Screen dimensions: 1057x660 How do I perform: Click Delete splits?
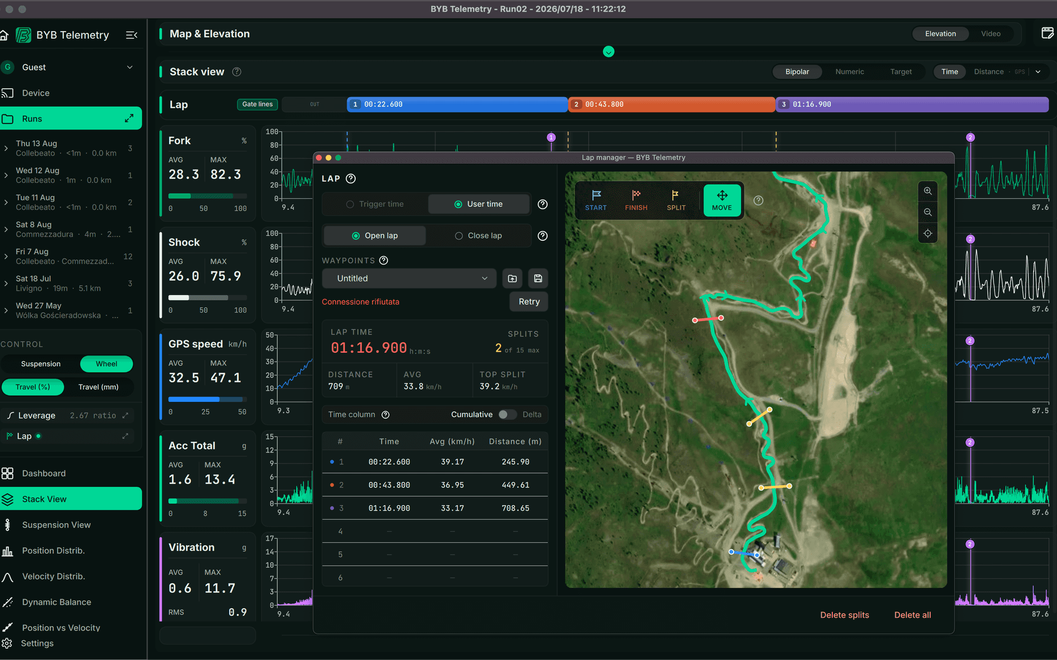pyautogui.click(x=844, y=615)
